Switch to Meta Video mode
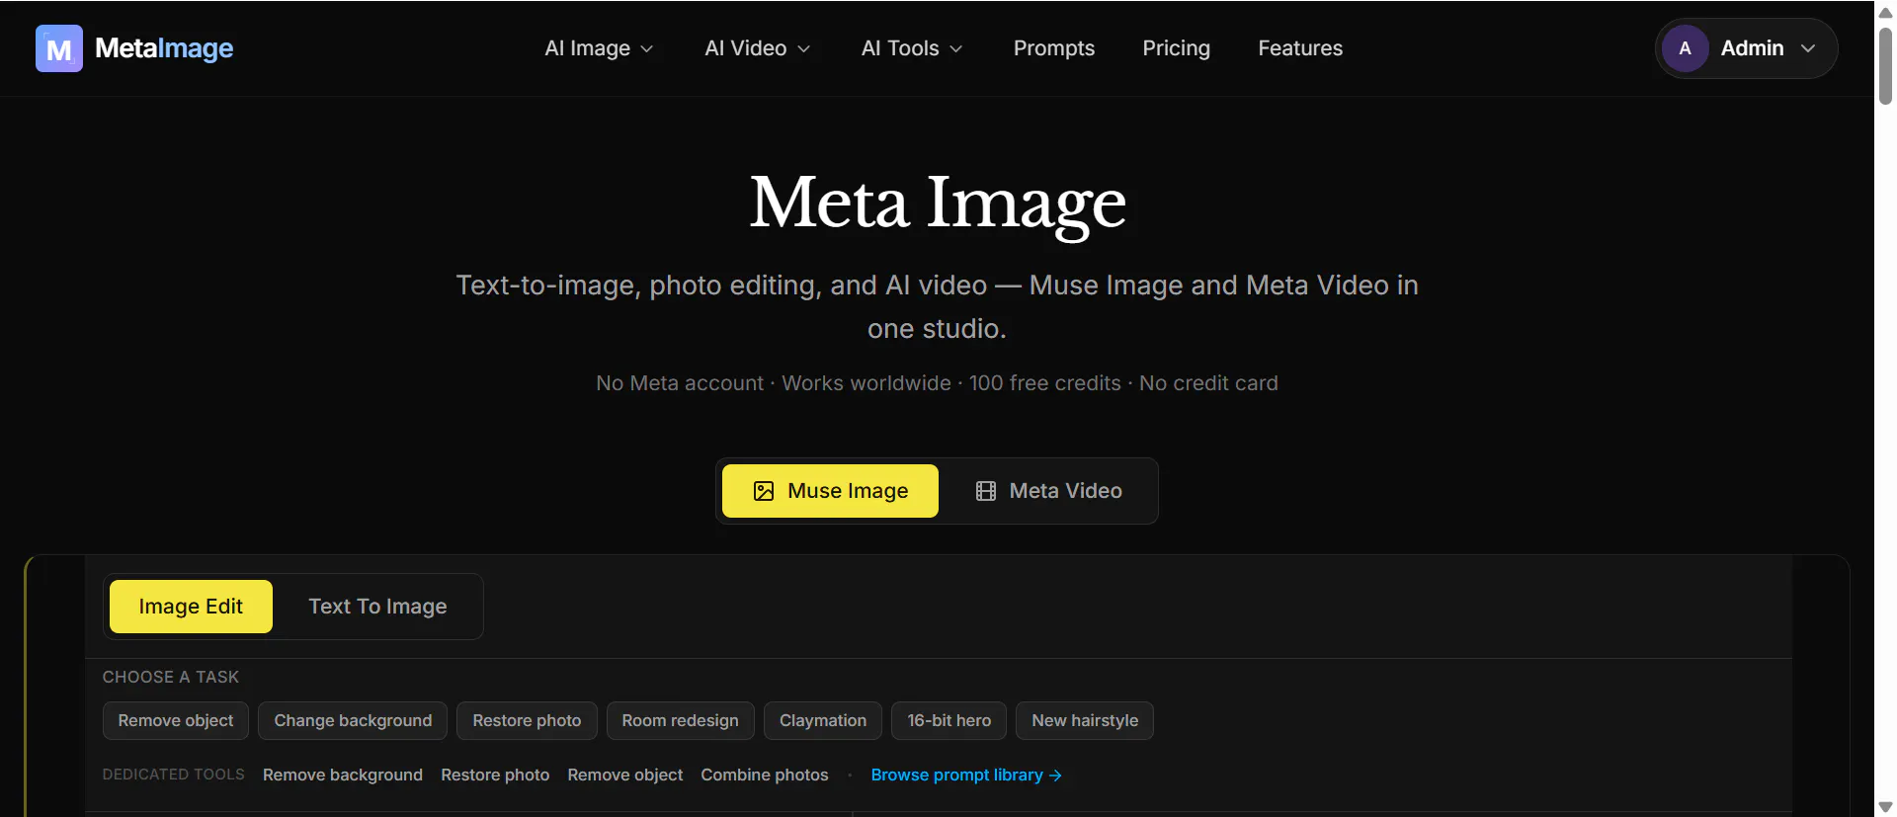This screenshot has width=1897, height=817. (x=1048, y=491)
